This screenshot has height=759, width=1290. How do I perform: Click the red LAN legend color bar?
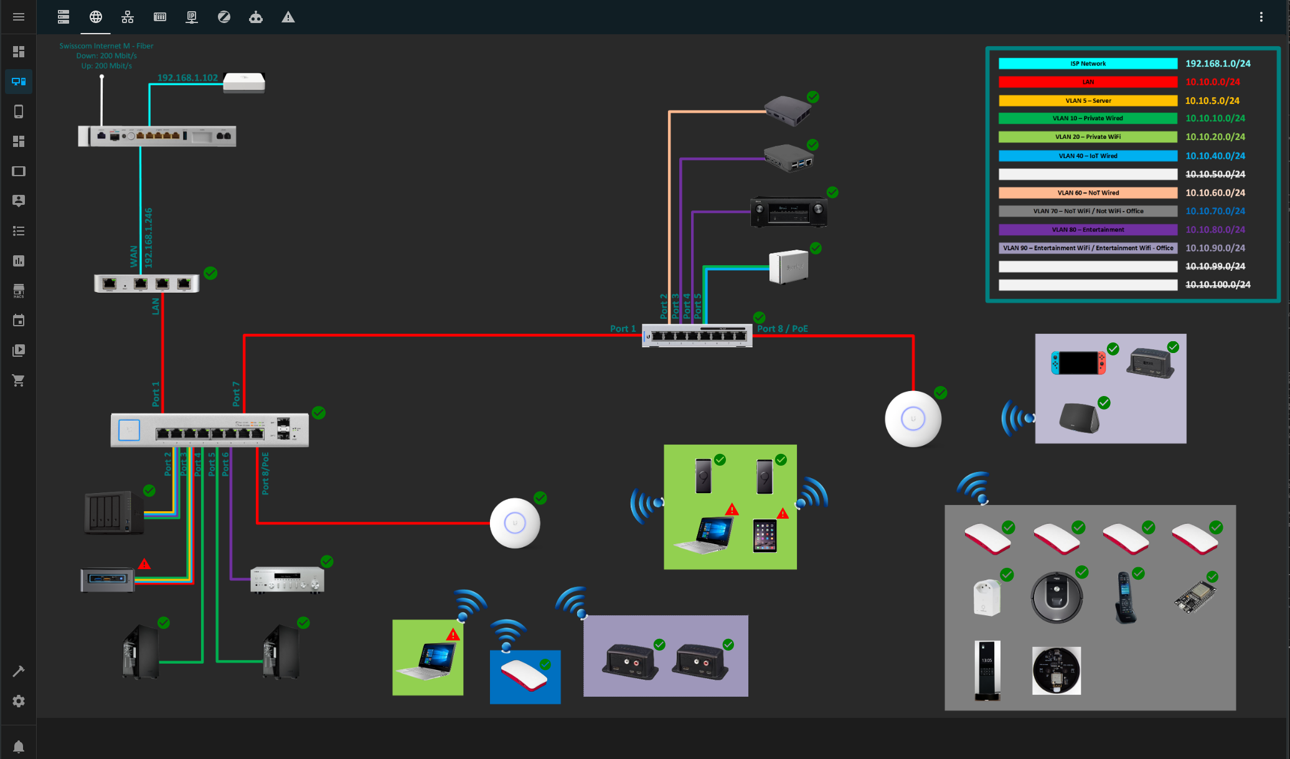(x=1088, y=82)
